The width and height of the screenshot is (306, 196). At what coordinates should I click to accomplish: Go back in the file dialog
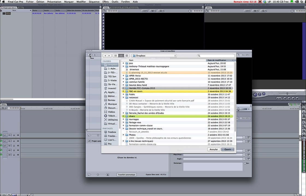point(105,56)
